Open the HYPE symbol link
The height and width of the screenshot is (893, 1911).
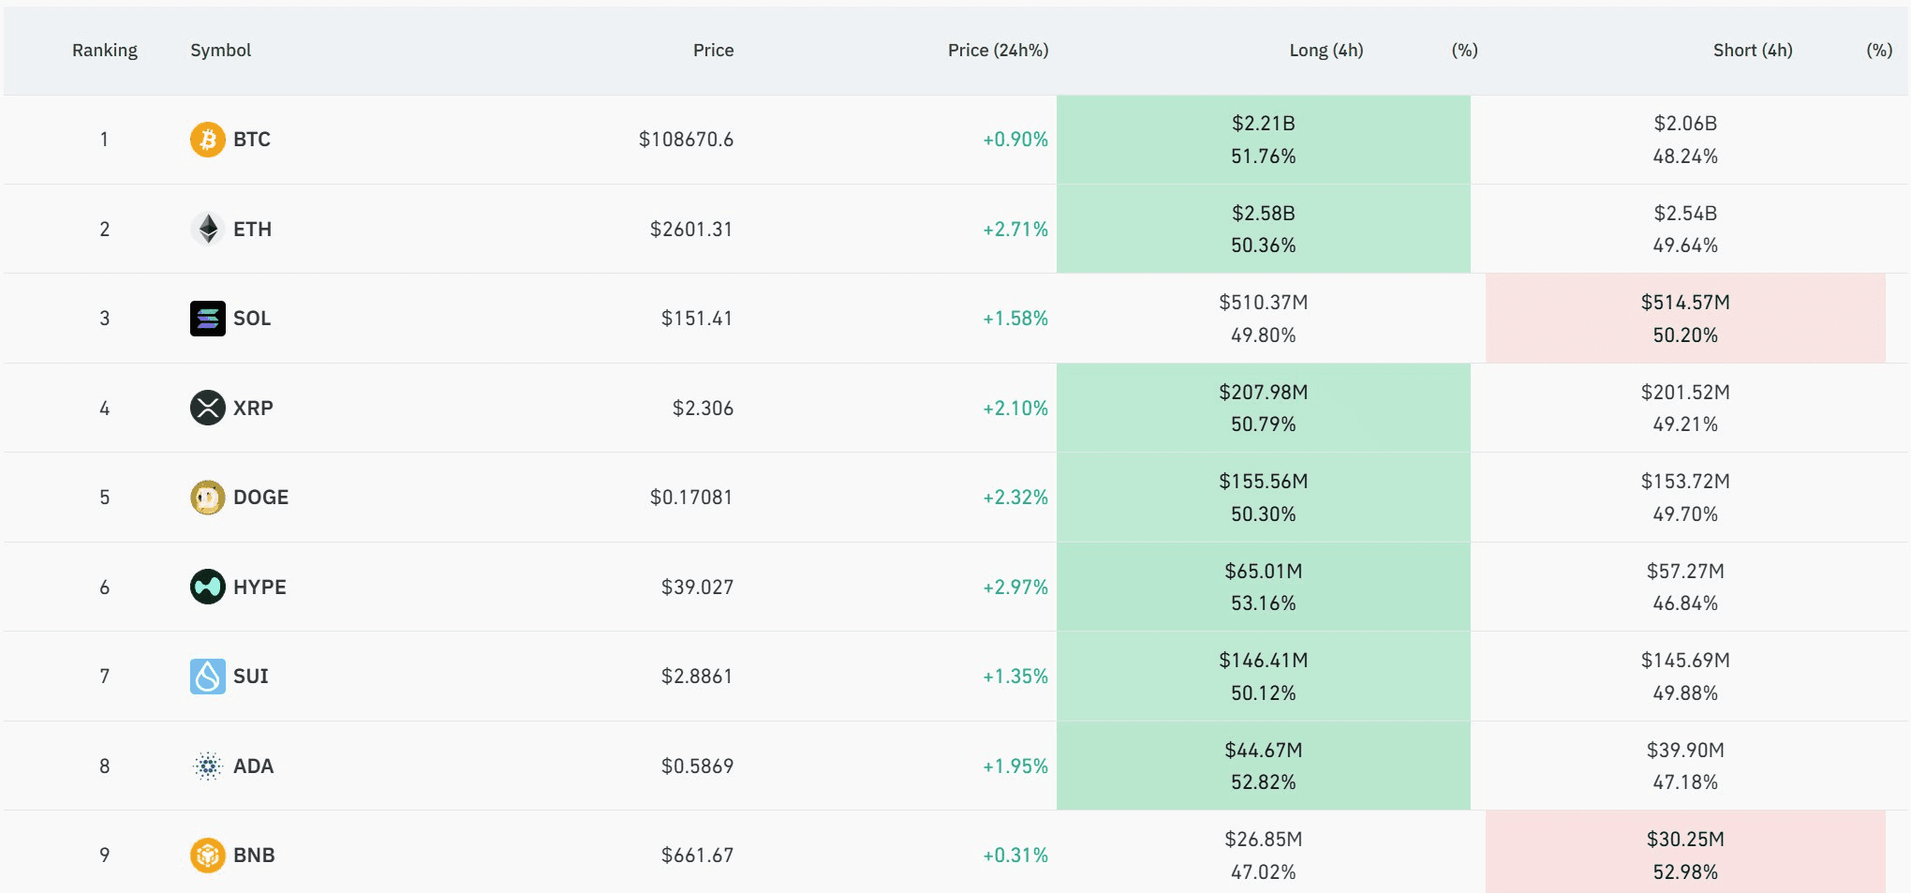coord(259,588)
